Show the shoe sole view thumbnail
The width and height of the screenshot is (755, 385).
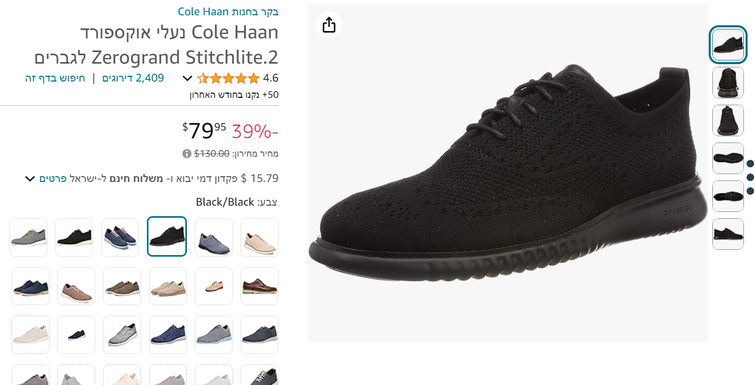(x=728, y=158)
